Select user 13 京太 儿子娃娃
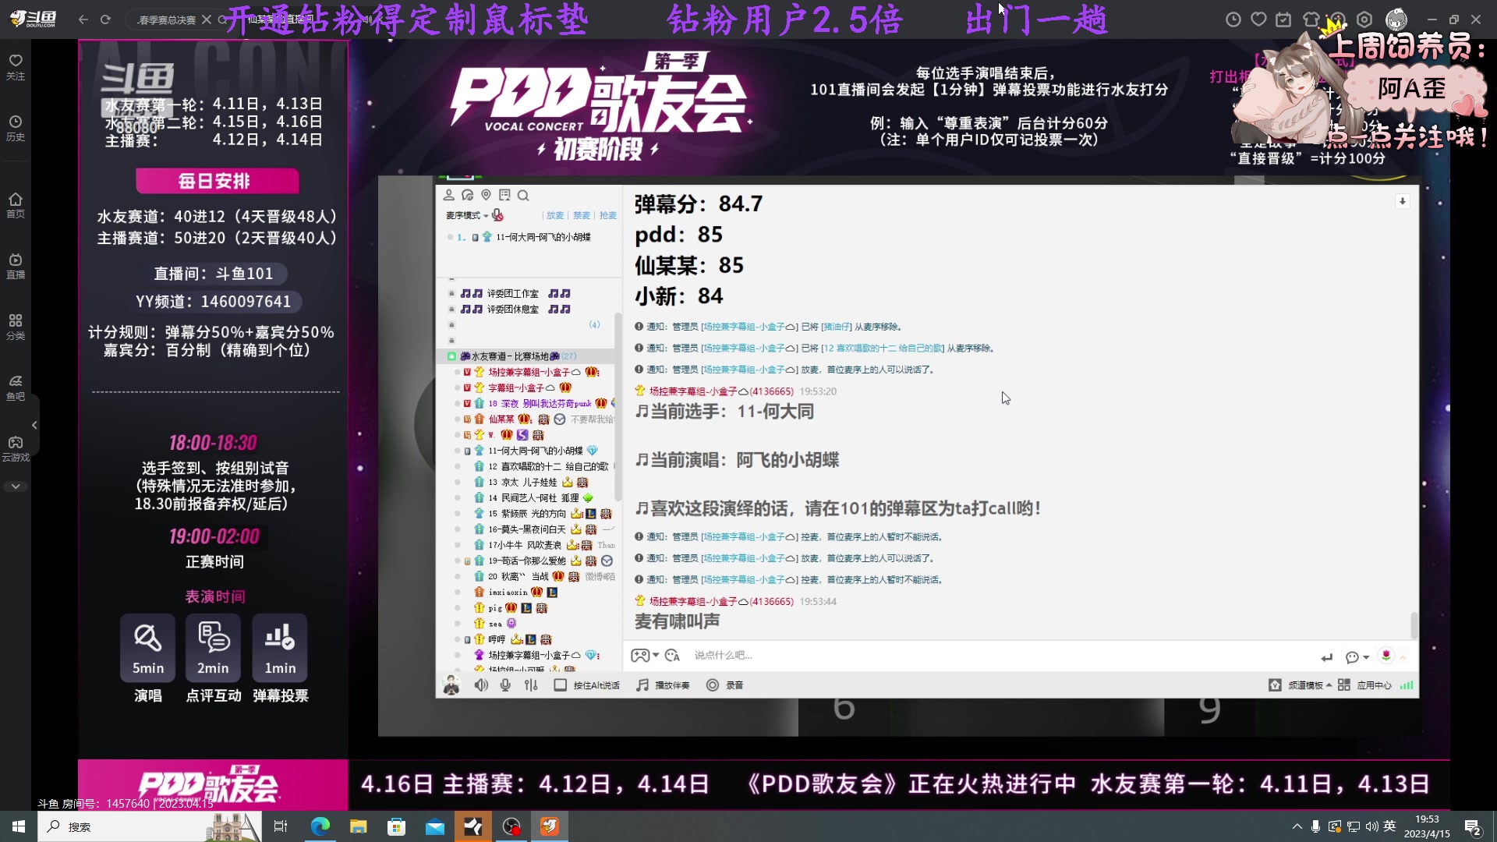 (530, 483)
